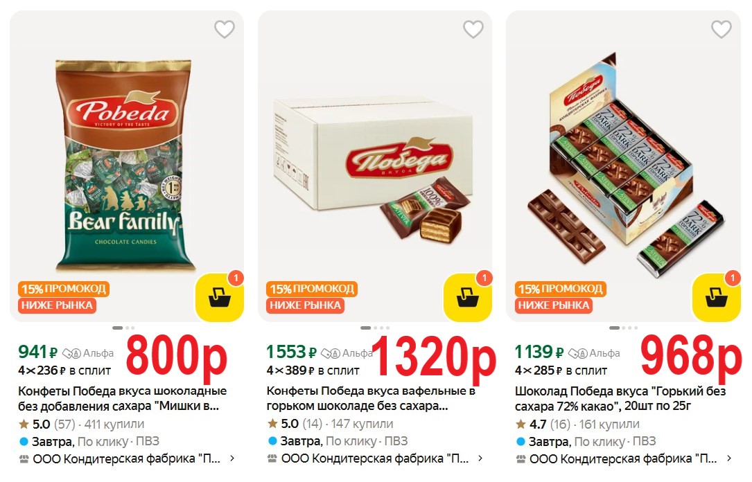Open seller chevron under dark chocolate

click(728, 458)
